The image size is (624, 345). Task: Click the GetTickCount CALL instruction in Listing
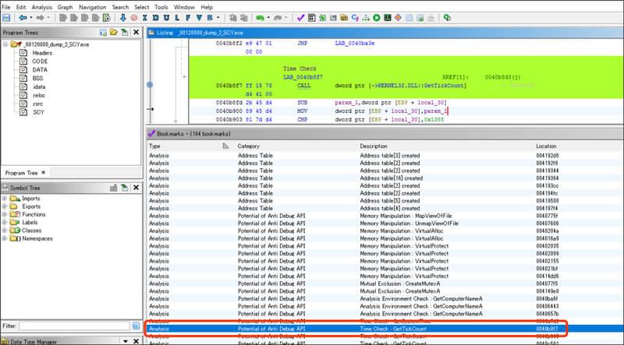pyautogui.click(x=304, y=86)
